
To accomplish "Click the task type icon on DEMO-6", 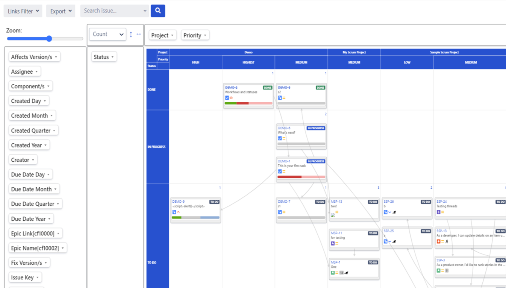I will (x=280, y=138).
